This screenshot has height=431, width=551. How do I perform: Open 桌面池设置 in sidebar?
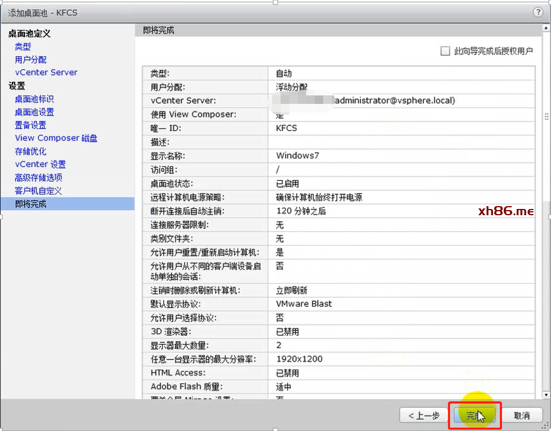(x=34, y=112)
